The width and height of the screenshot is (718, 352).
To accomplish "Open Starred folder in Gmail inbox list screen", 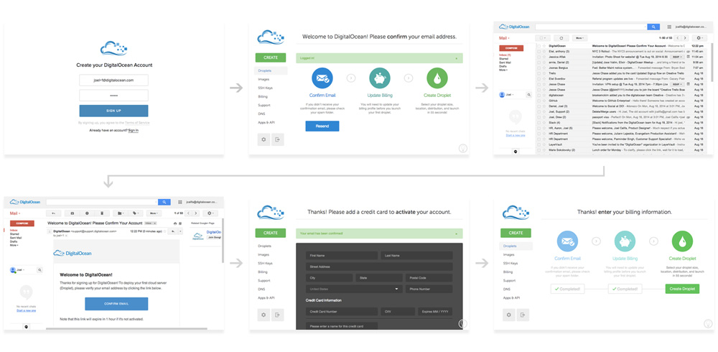I will click(504, 59).
